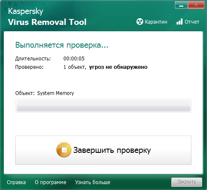Viewport: 207px width, 190px height.
Task: Open the Отчет report bar-chart icon
Action: click(x=180, y=22)
